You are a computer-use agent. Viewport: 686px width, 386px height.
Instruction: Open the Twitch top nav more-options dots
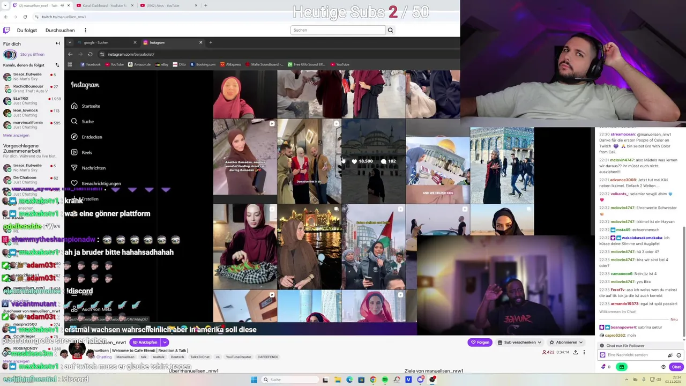coord(85,30)
